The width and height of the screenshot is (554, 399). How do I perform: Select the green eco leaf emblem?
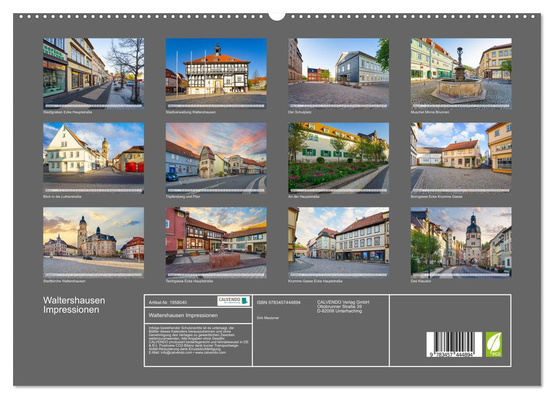(494, 345)
